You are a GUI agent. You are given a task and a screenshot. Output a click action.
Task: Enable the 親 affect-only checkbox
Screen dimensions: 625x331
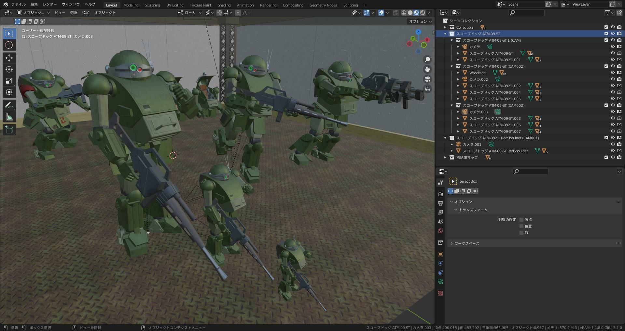point(521,233)
